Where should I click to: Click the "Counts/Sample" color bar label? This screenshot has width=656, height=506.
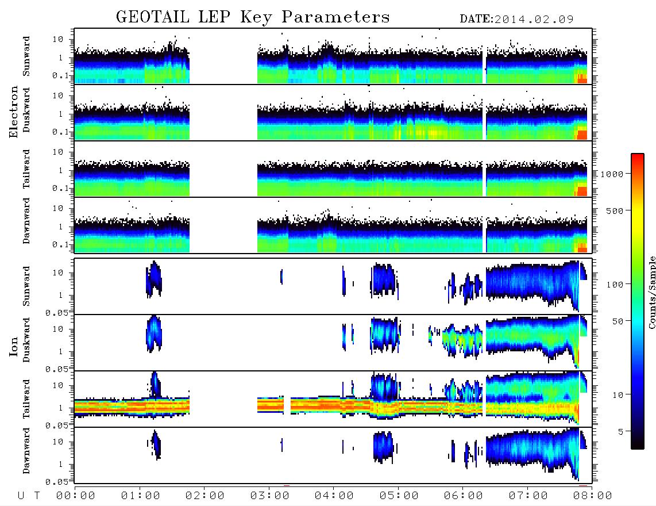(651, 292)
